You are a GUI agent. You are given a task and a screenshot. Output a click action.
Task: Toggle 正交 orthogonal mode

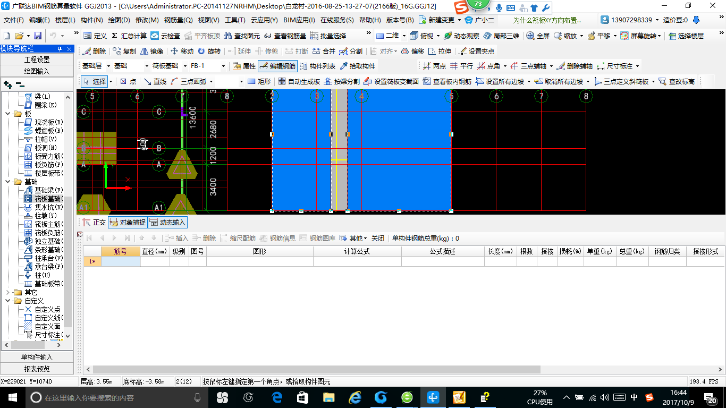coord(94,223)
